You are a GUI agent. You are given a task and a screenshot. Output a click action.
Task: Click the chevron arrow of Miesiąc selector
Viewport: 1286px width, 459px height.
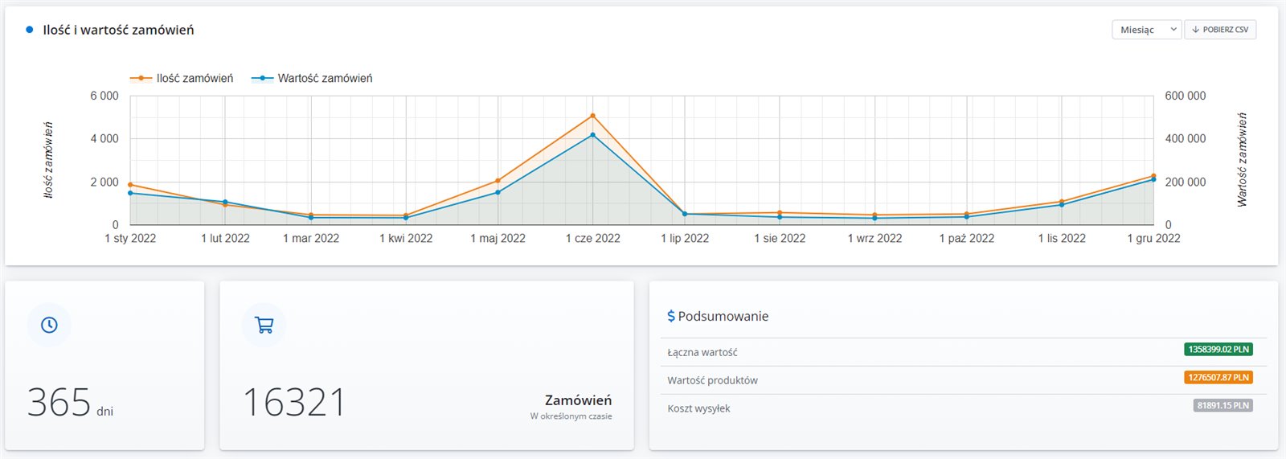click(1173, 30)
